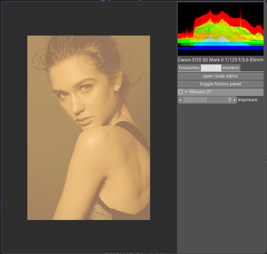Click the toggle history panel button
Viewport: 267px width, 254px height.
(x=220, y=84)
